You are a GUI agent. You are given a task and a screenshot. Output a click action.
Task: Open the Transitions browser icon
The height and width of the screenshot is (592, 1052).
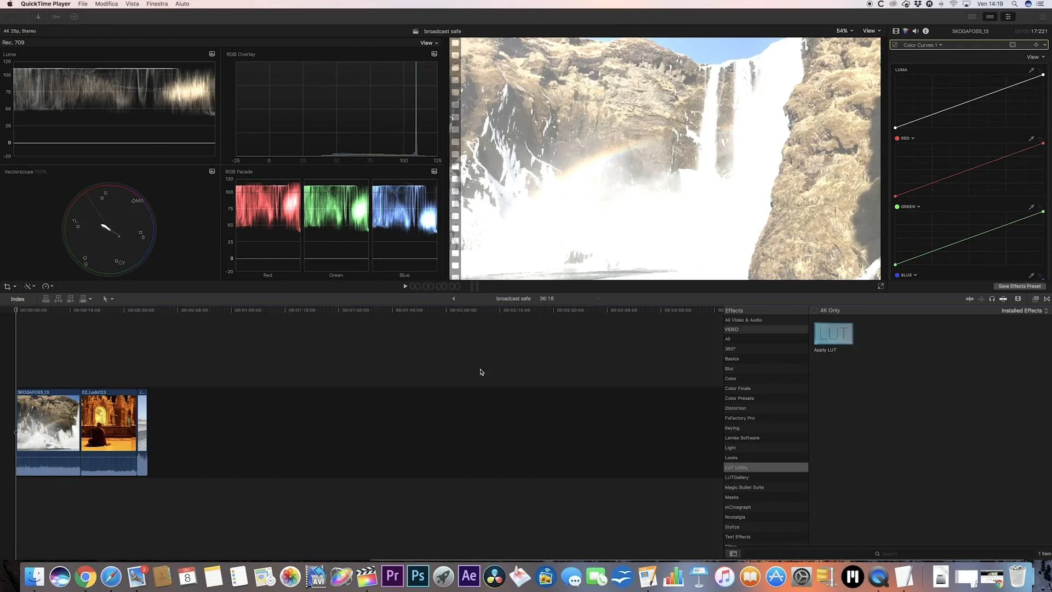pyautogui.click(x=1047, y=299)
